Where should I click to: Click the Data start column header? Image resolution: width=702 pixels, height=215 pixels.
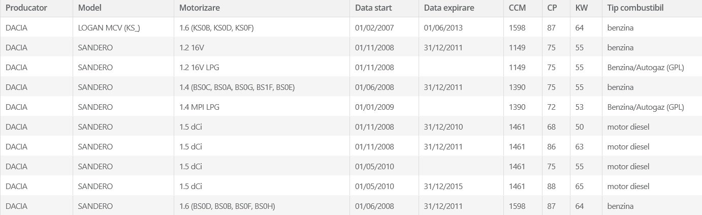pos(373,8)
